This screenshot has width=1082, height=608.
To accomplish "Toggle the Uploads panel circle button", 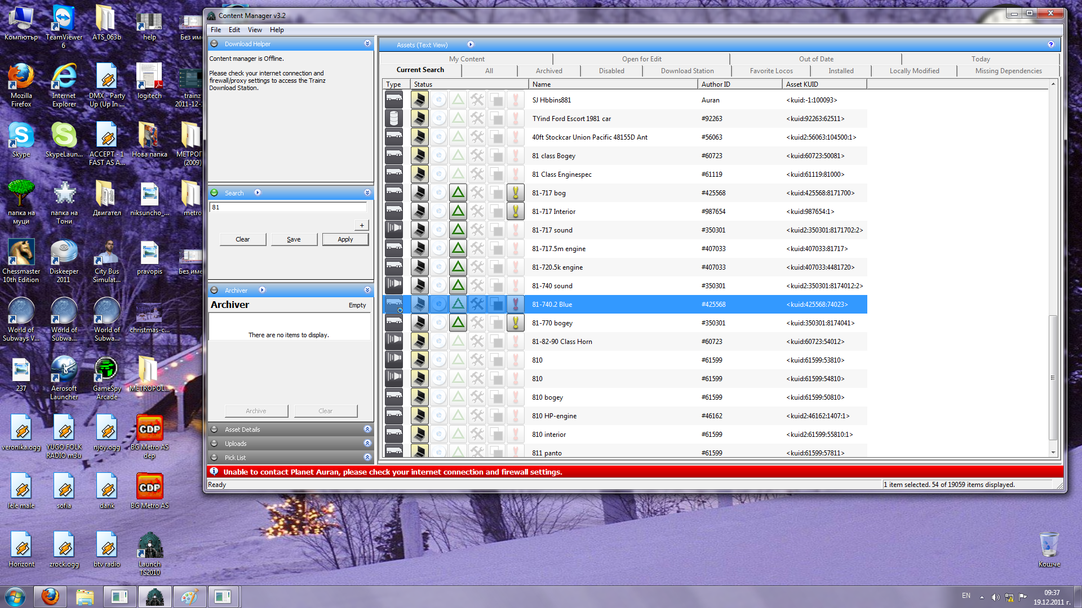I will [x=214, y=444].
